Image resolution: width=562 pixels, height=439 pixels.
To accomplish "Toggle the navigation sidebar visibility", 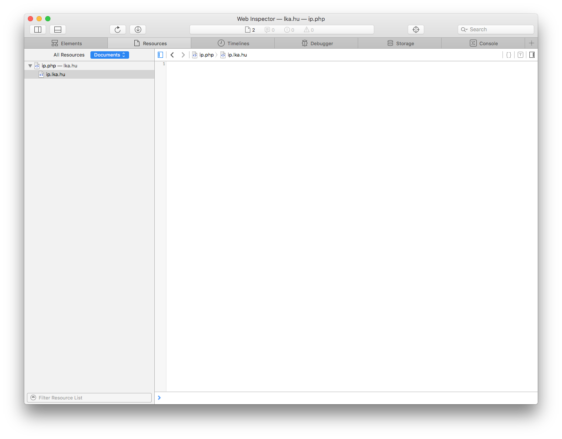I will 160,55.
